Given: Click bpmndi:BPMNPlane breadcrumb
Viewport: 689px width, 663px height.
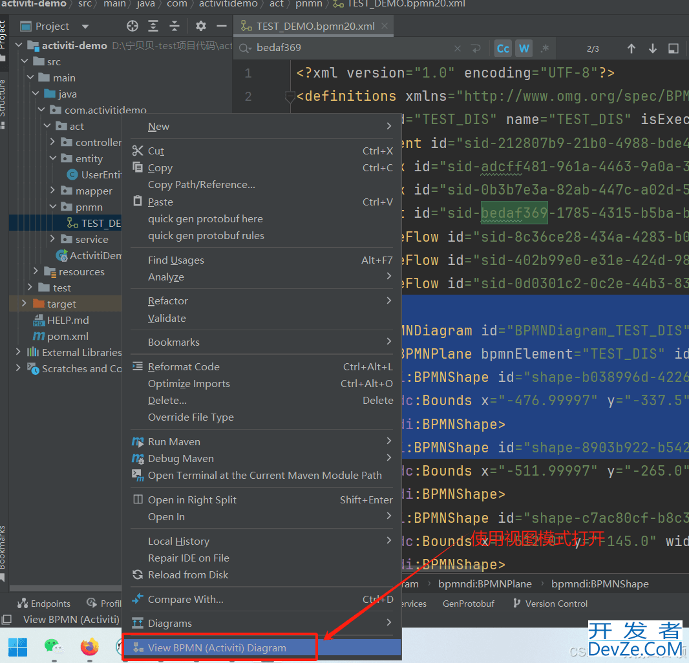Looking at the screenshot, I should click(x=485, y=584).
